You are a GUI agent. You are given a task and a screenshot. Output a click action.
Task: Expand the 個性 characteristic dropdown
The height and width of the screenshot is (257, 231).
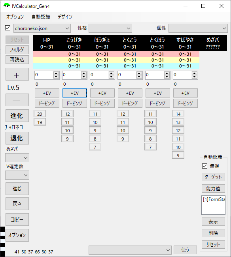click(198, 28)
